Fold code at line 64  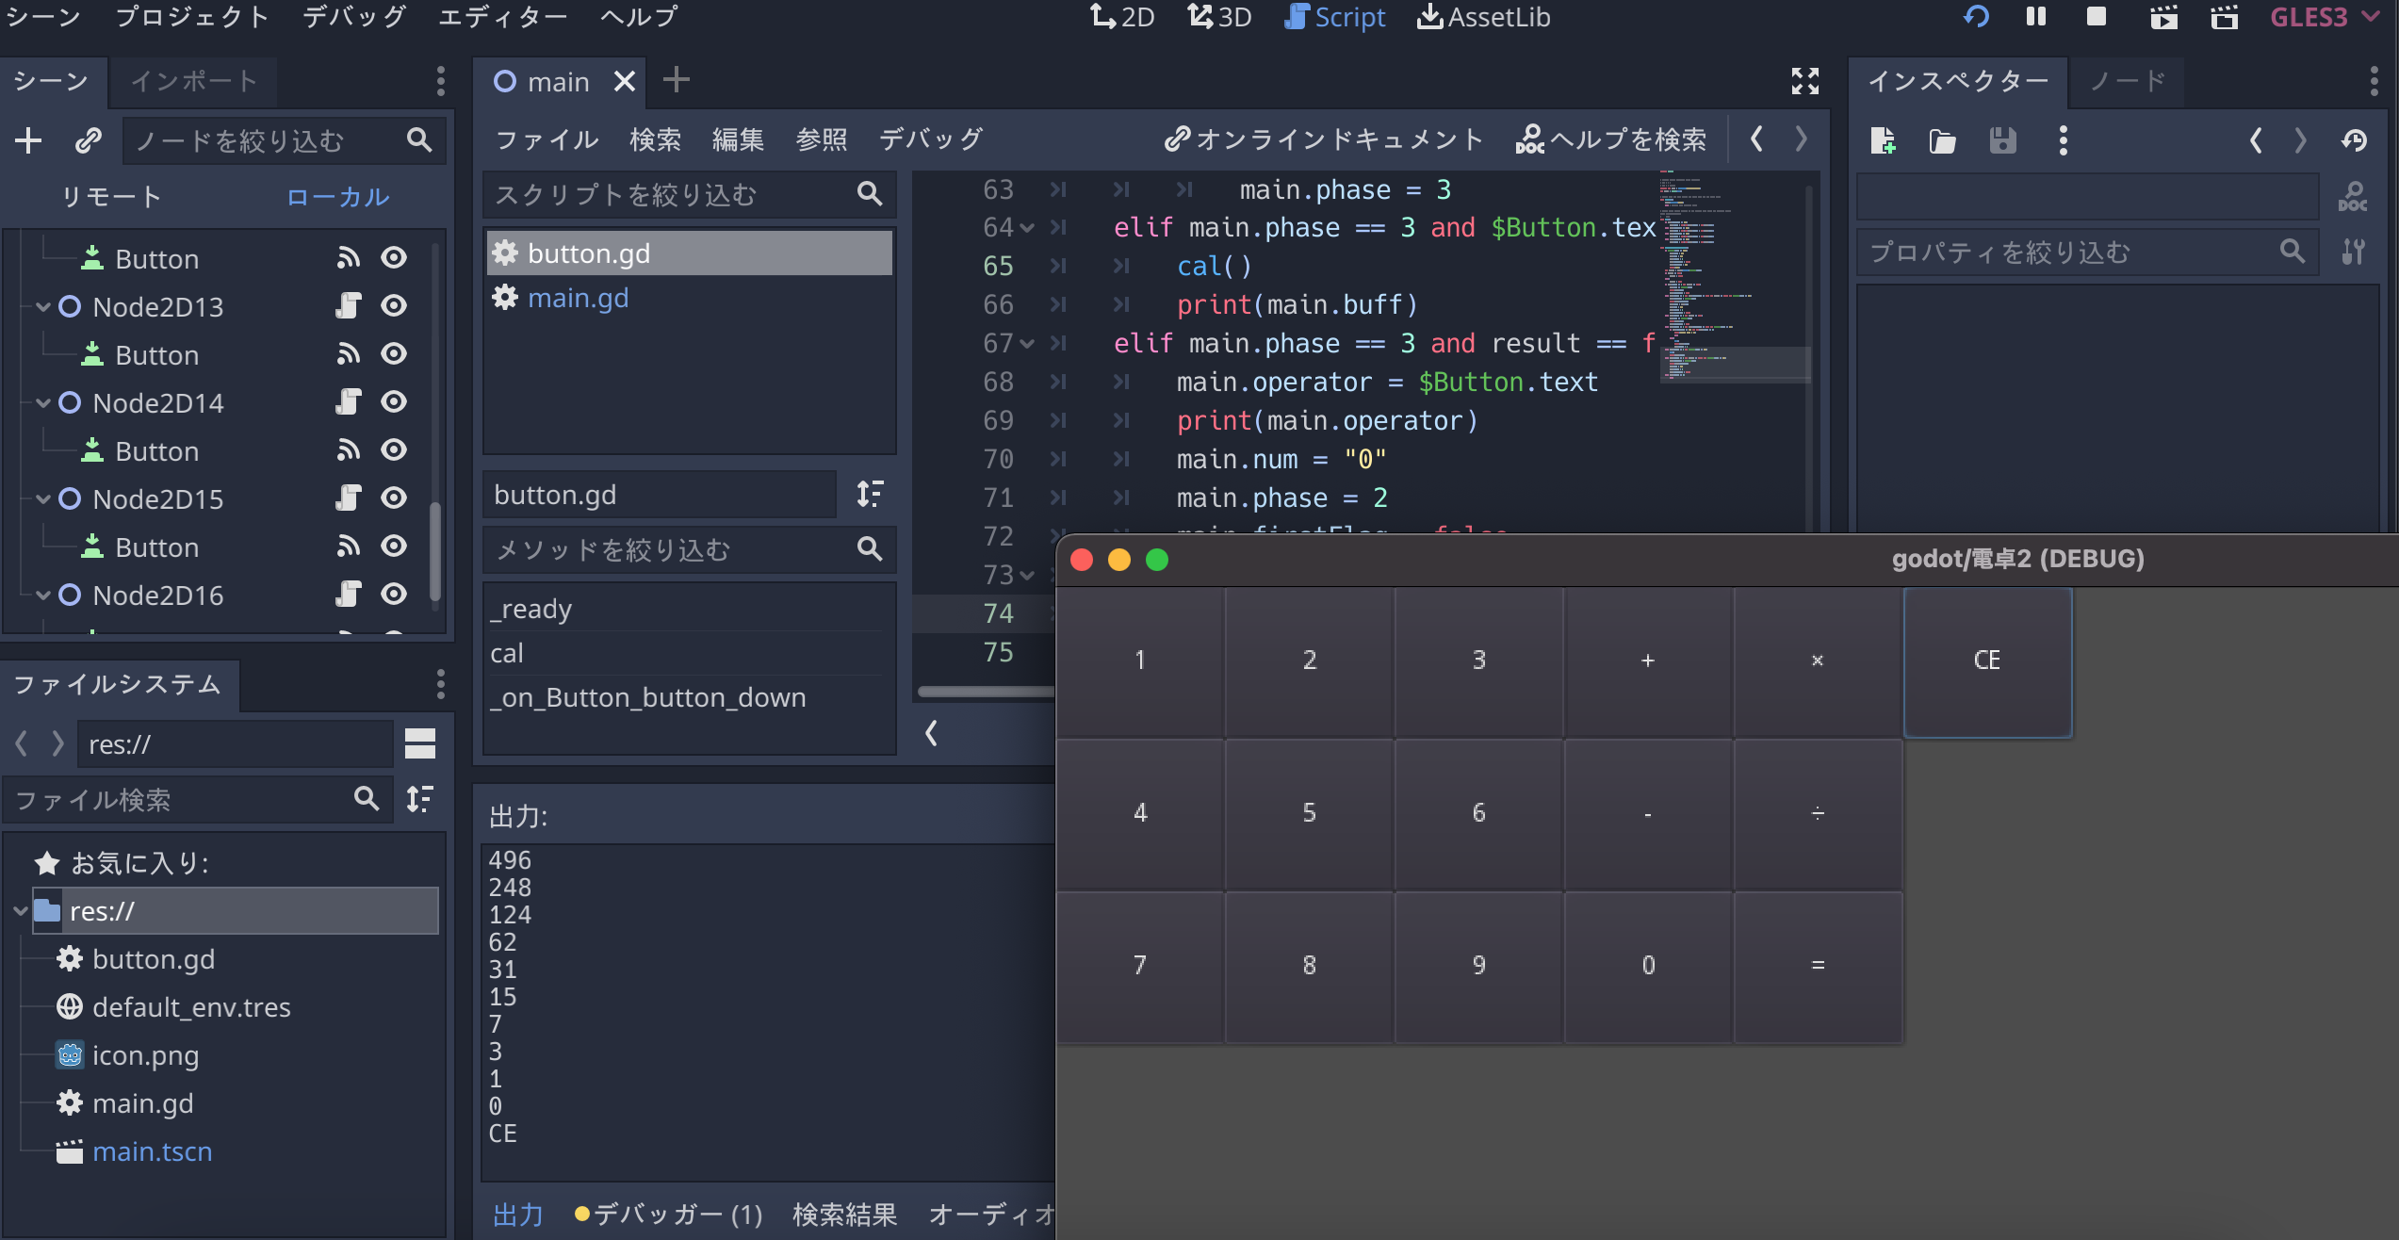pyautogui.click(x=1027, y=228)
